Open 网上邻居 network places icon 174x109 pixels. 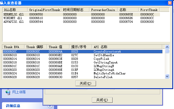tap(8, 92)
